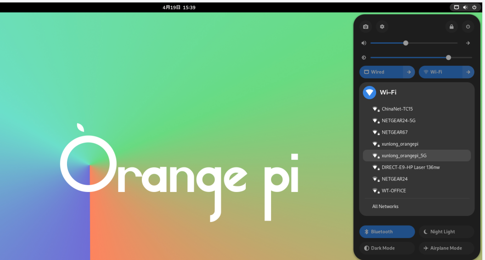Screen dimensions: 485x260
Task: Toggle the Wi-Fi quick setting
Action: coord(440,72)
